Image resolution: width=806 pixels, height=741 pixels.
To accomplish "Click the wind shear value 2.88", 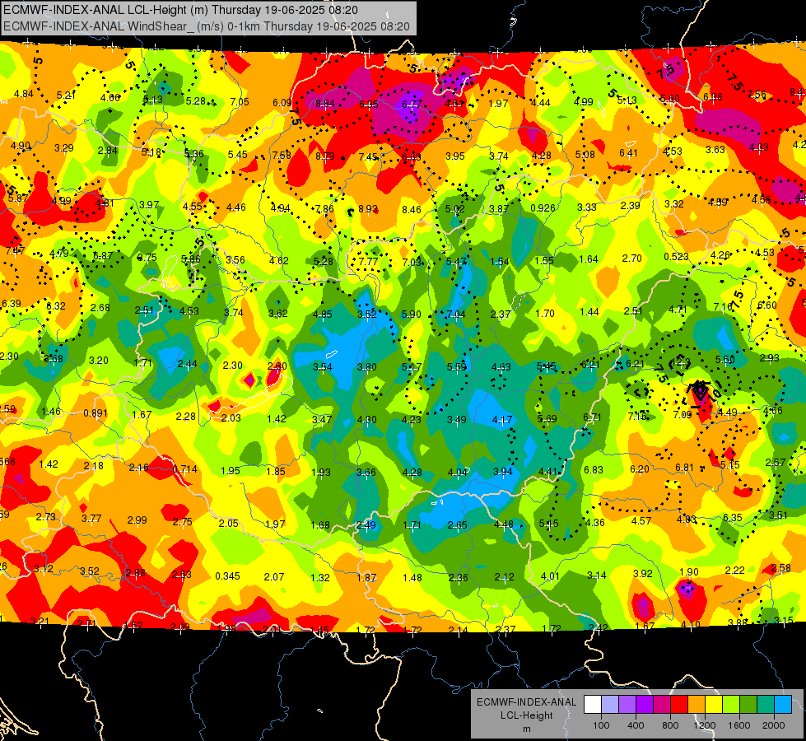I will tap(135, 573).
